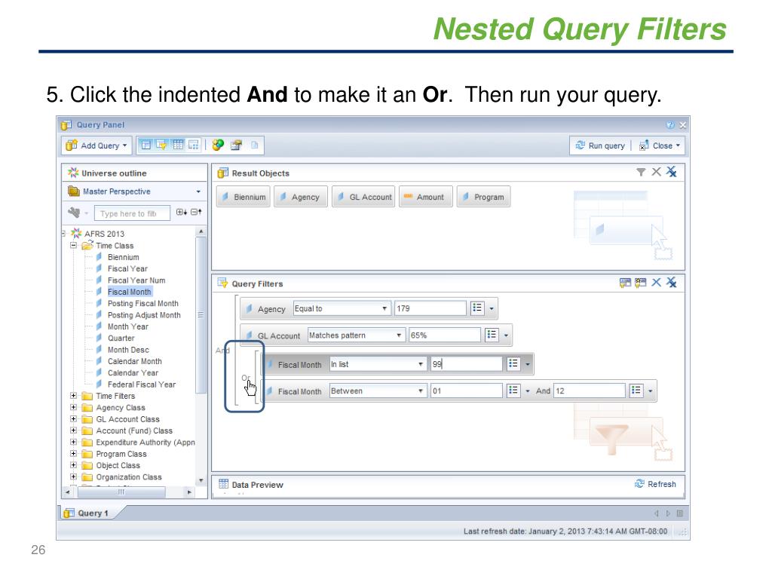Click Remove All icon in Result Objects
772x579 pixels.
coord(672,172)
